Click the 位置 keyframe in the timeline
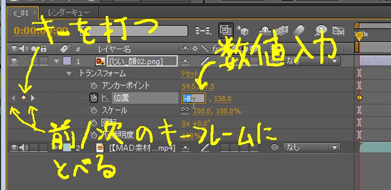This screenshot has width=391, height=190. tap(359, 98)
